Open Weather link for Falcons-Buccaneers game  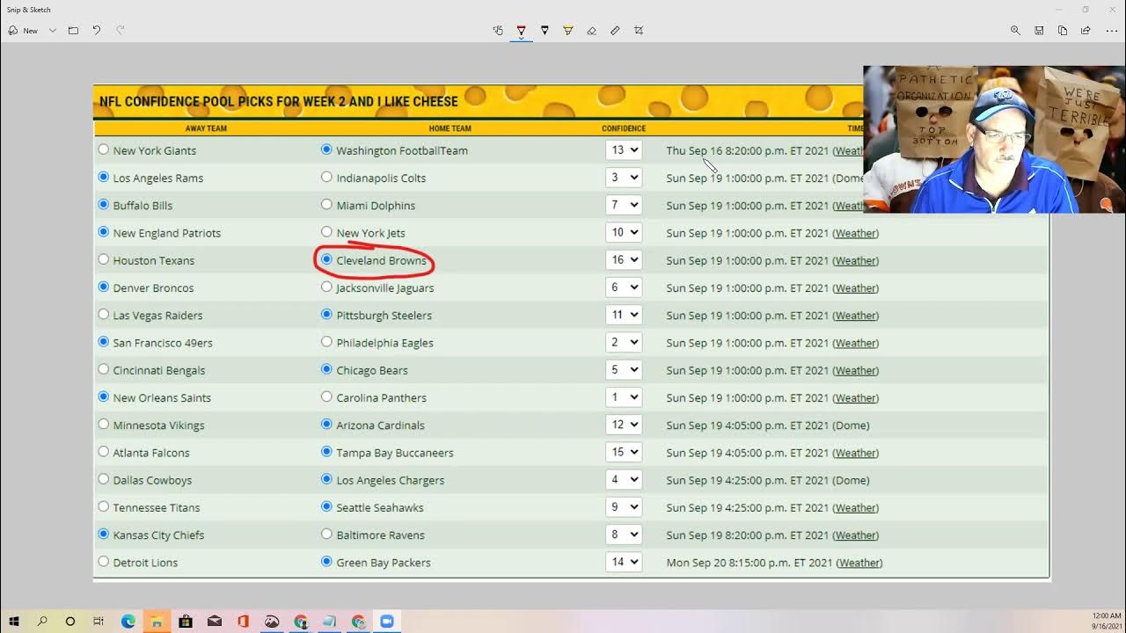tap(856, 453)
